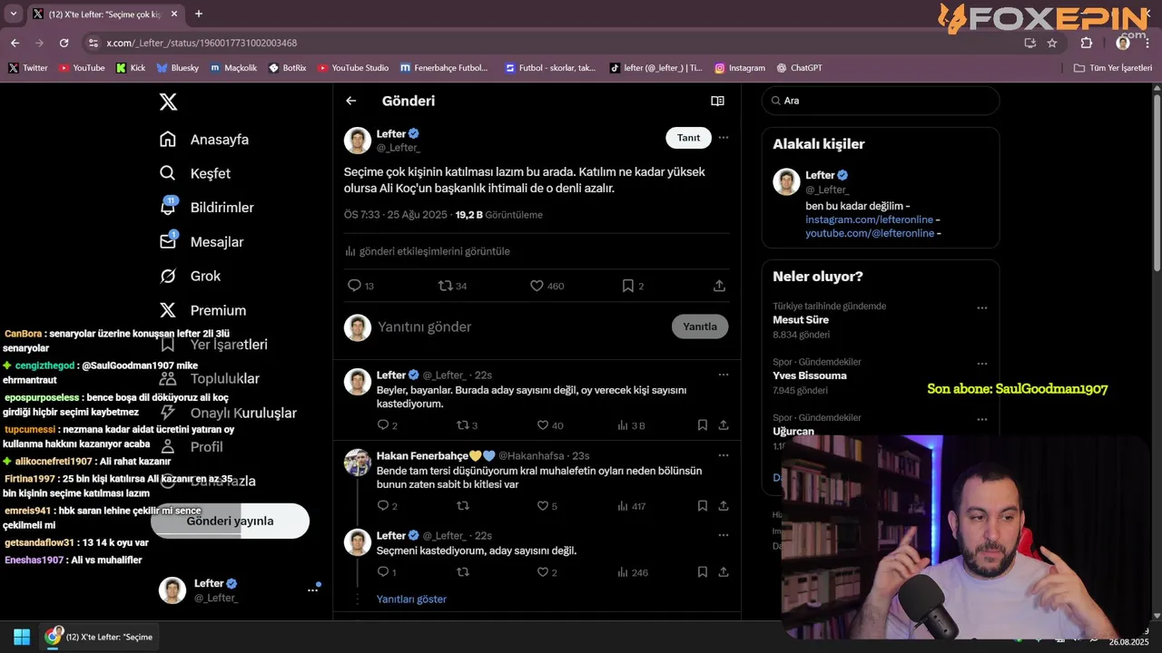The image size is (1162, 653).
Task: Click the X logo in sidebar
Action: point(168,102)
